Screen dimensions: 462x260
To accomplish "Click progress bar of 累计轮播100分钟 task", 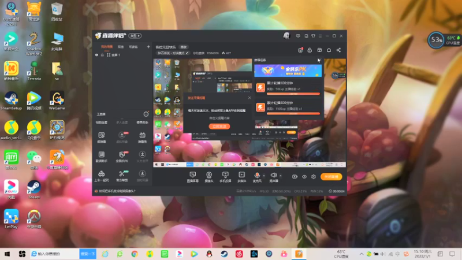I will pos(293,94).
